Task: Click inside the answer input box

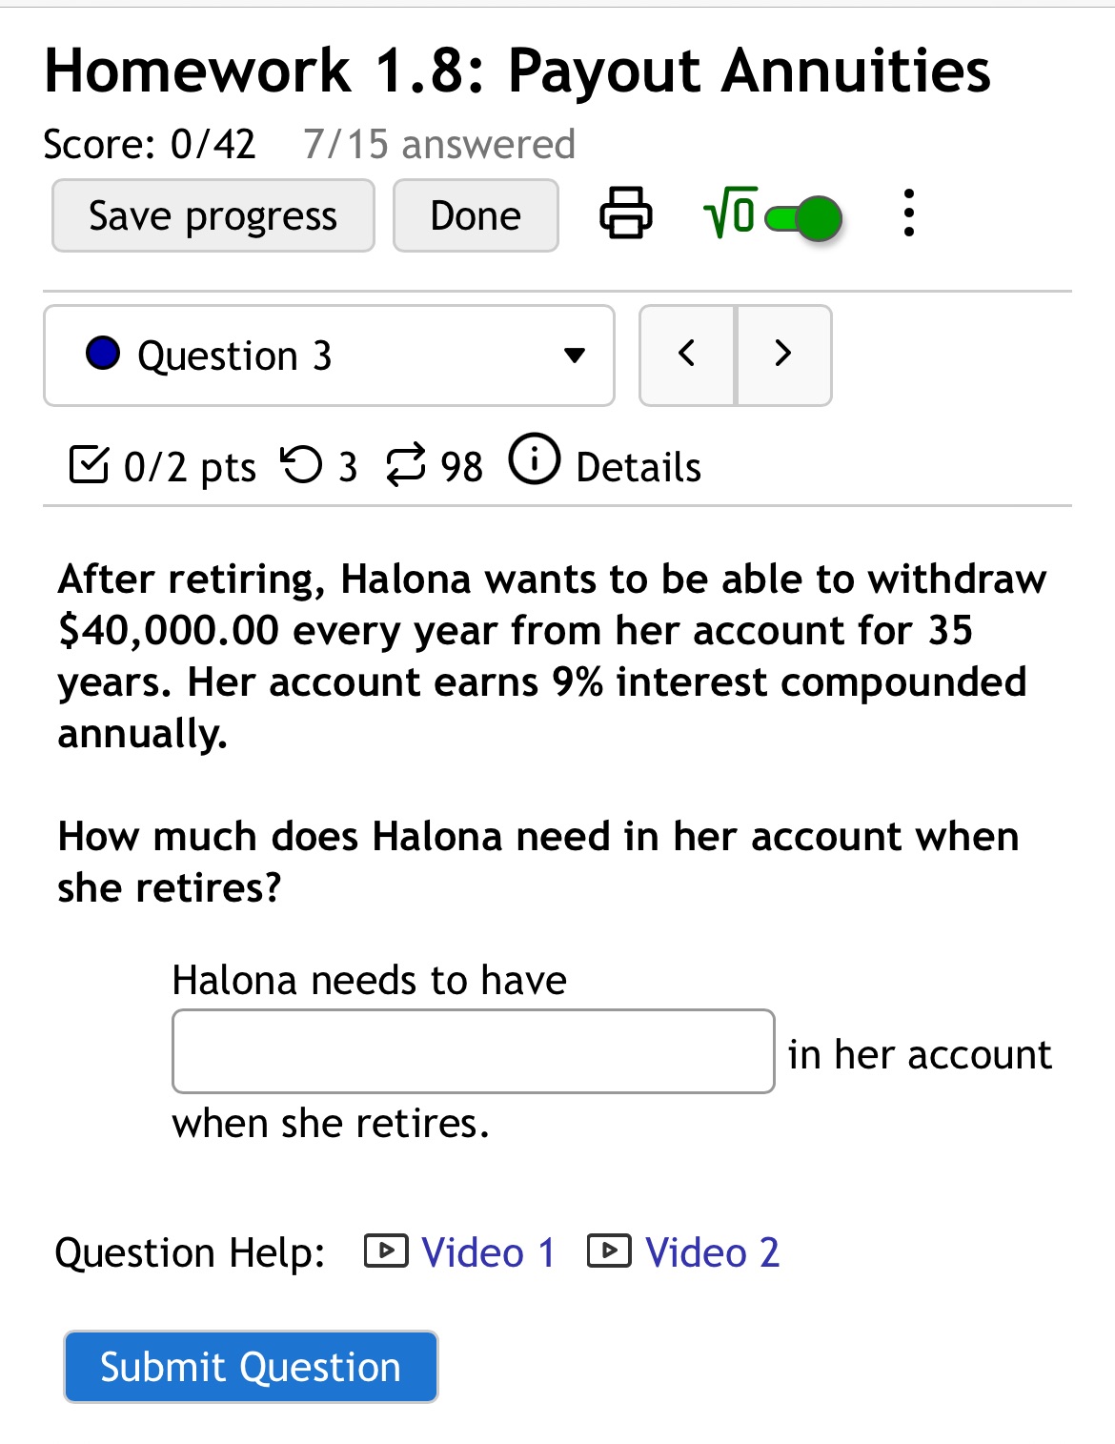Action: (x=472, y=1049)
